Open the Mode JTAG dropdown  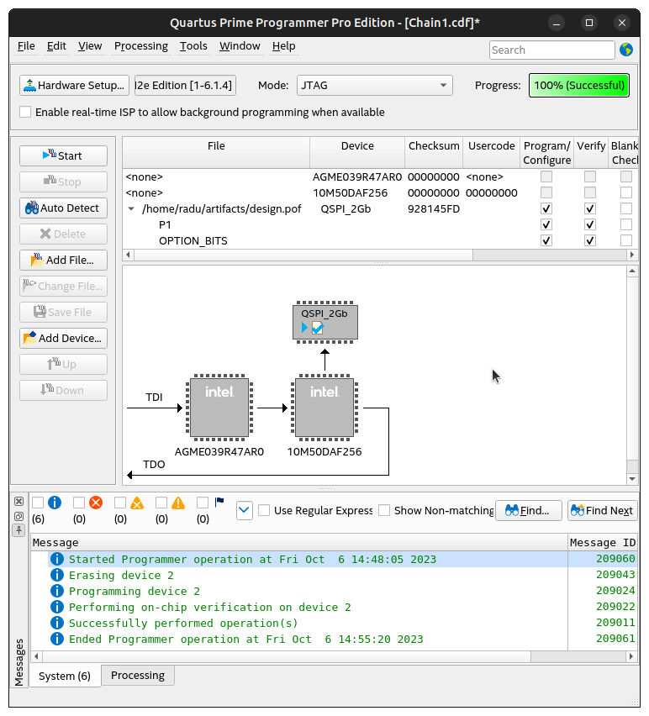point(374,86)
